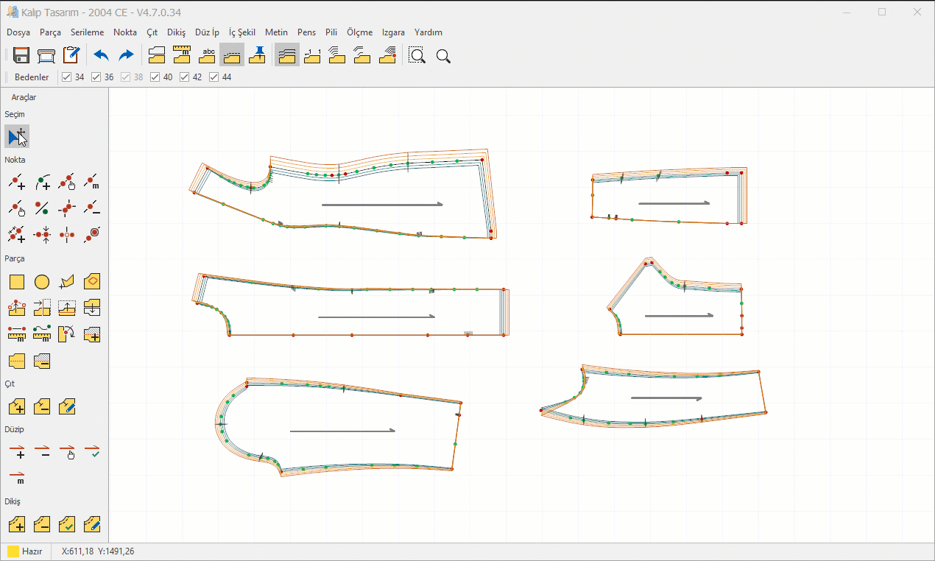Open the Dosya menu

pyautogui.click(x=18, y=32)
